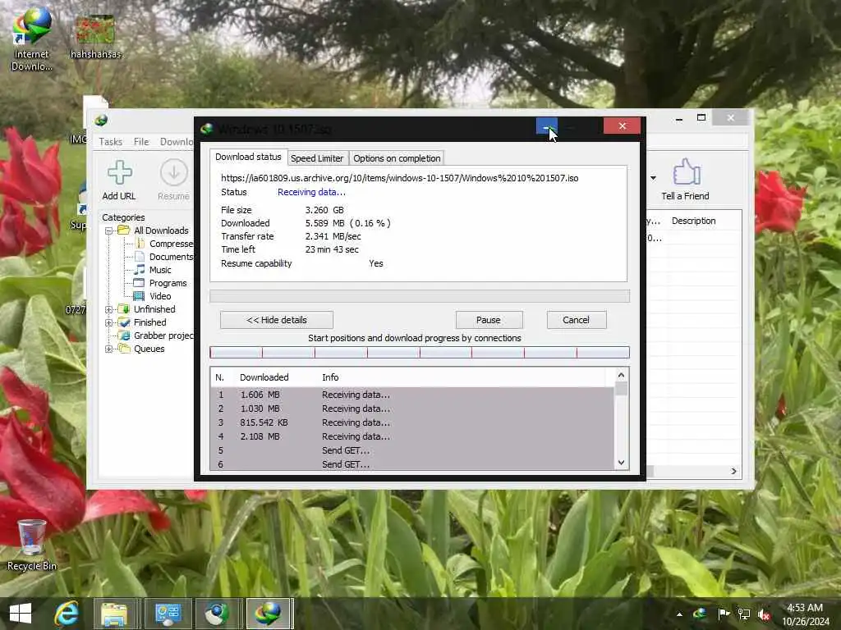Minimize the download progress dialog
The image size is (841, 630).
[546, 126]
